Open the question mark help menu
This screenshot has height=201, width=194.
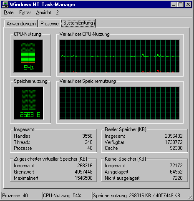click(x=57, y=12)
